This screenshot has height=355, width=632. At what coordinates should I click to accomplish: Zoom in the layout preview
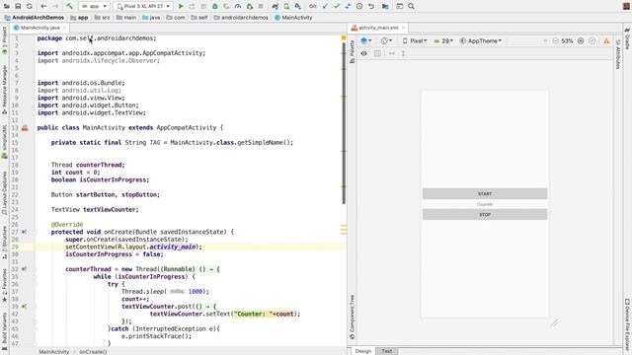tap(581, 41)
